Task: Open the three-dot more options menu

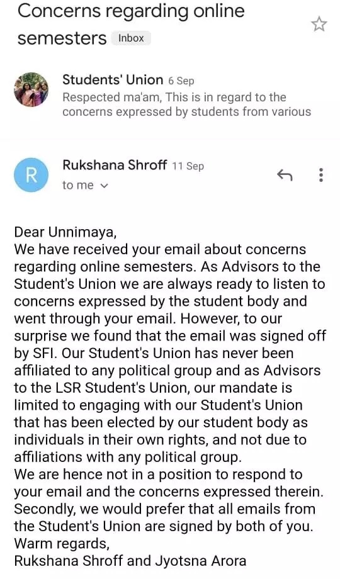Action: coord(321,175)
